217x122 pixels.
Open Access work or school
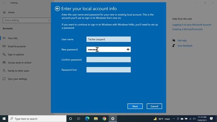tap(20, 63)
